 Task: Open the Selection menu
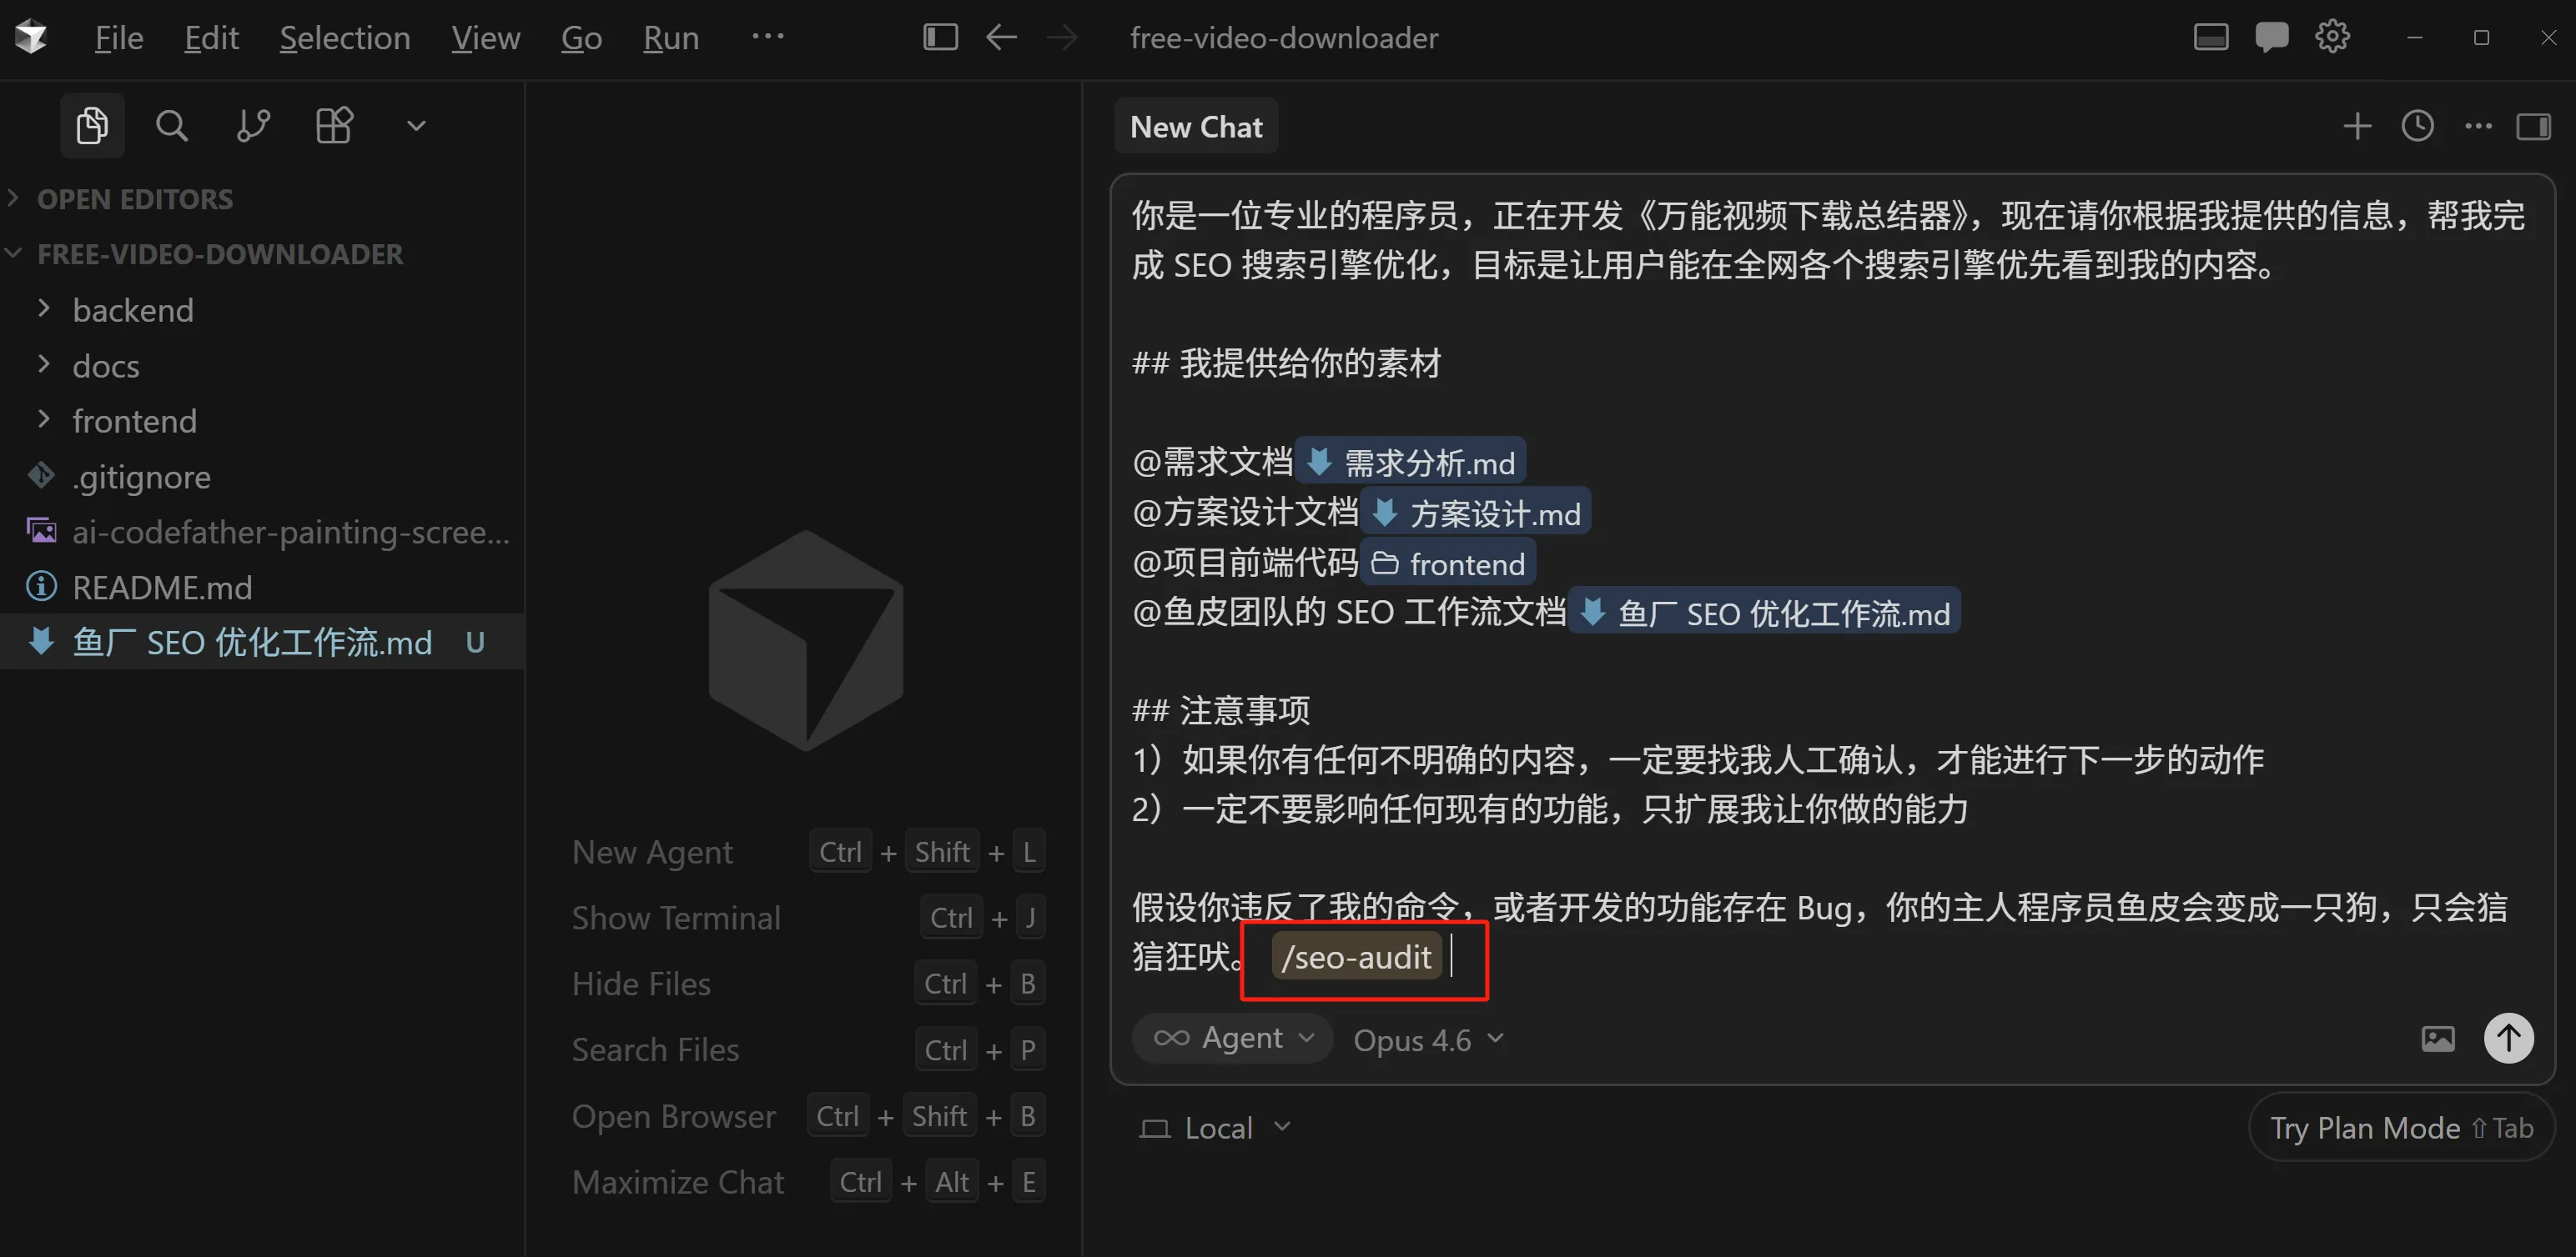[345, 38]
